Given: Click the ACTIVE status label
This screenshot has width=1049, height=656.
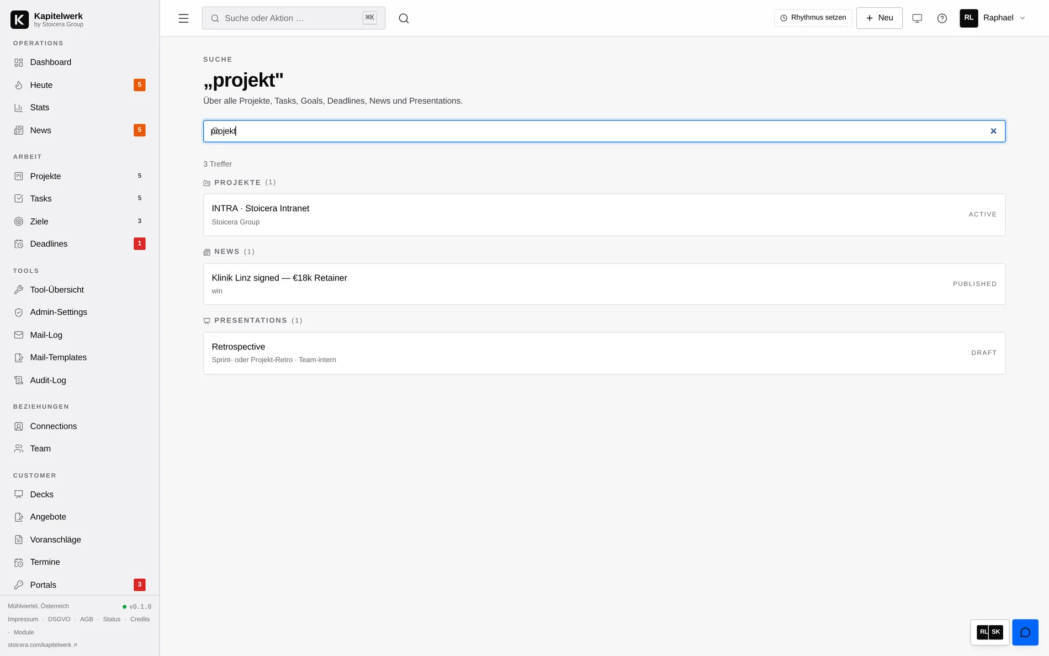Looking at the screenshot, I should coord(982,214).
